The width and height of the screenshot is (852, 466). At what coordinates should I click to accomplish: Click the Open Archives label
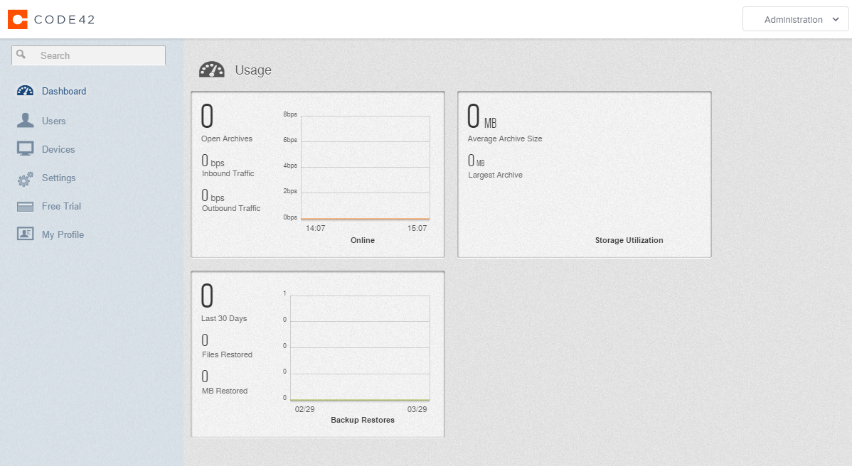(x=227, y=139)
